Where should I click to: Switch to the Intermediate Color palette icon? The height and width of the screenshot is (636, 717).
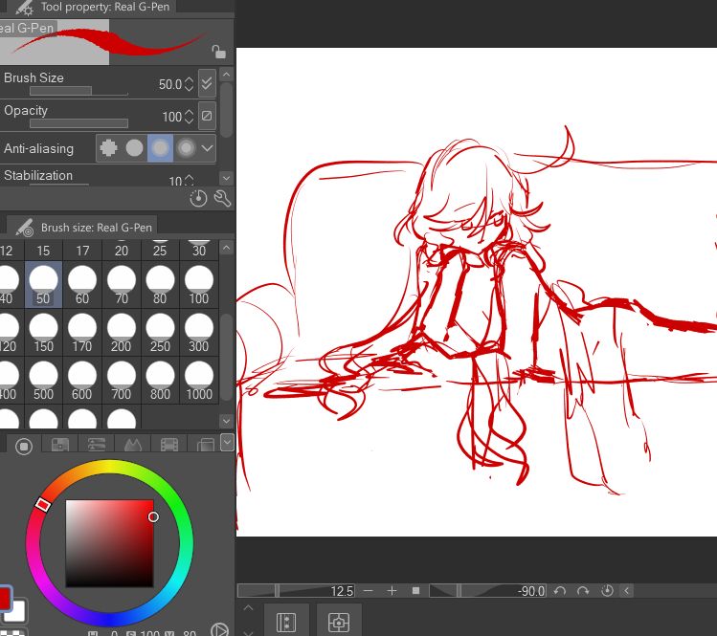coord(133,444)
